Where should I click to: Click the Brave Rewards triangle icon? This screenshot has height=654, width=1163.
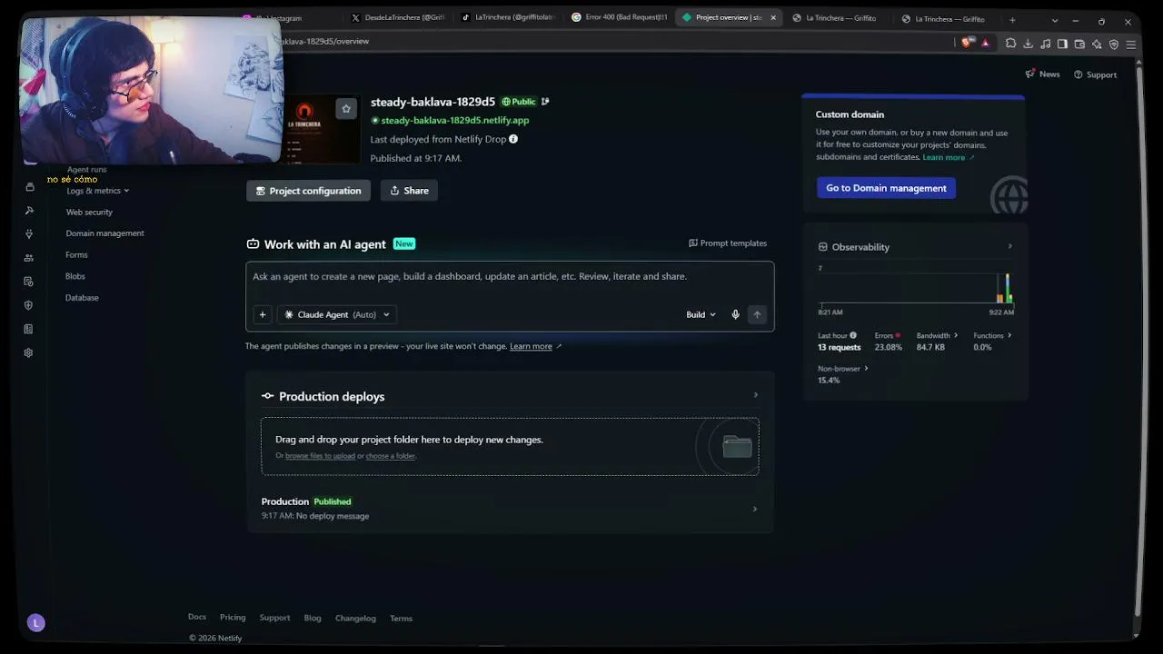[x=985, y=43]
